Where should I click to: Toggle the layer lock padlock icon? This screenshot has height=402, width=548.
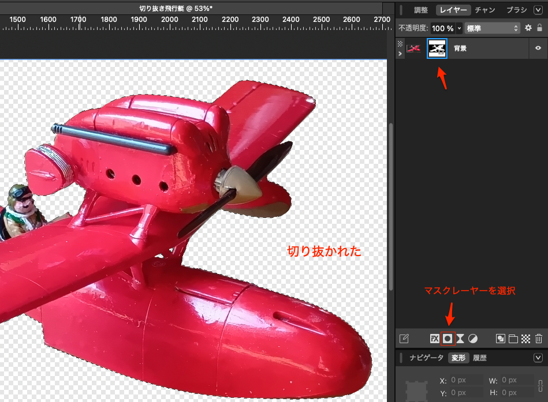(x=539, y=28)
